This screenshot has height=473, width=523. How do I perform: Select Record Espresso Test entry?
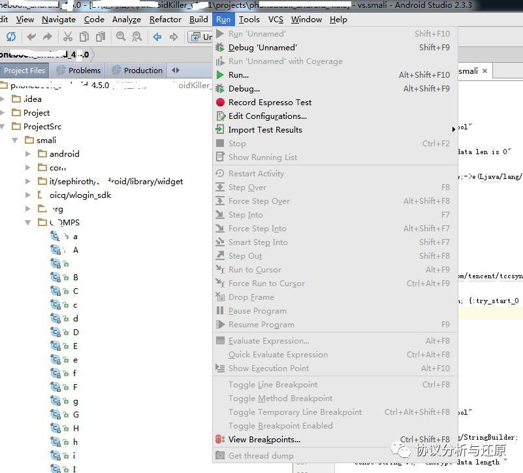click(335, 102)
